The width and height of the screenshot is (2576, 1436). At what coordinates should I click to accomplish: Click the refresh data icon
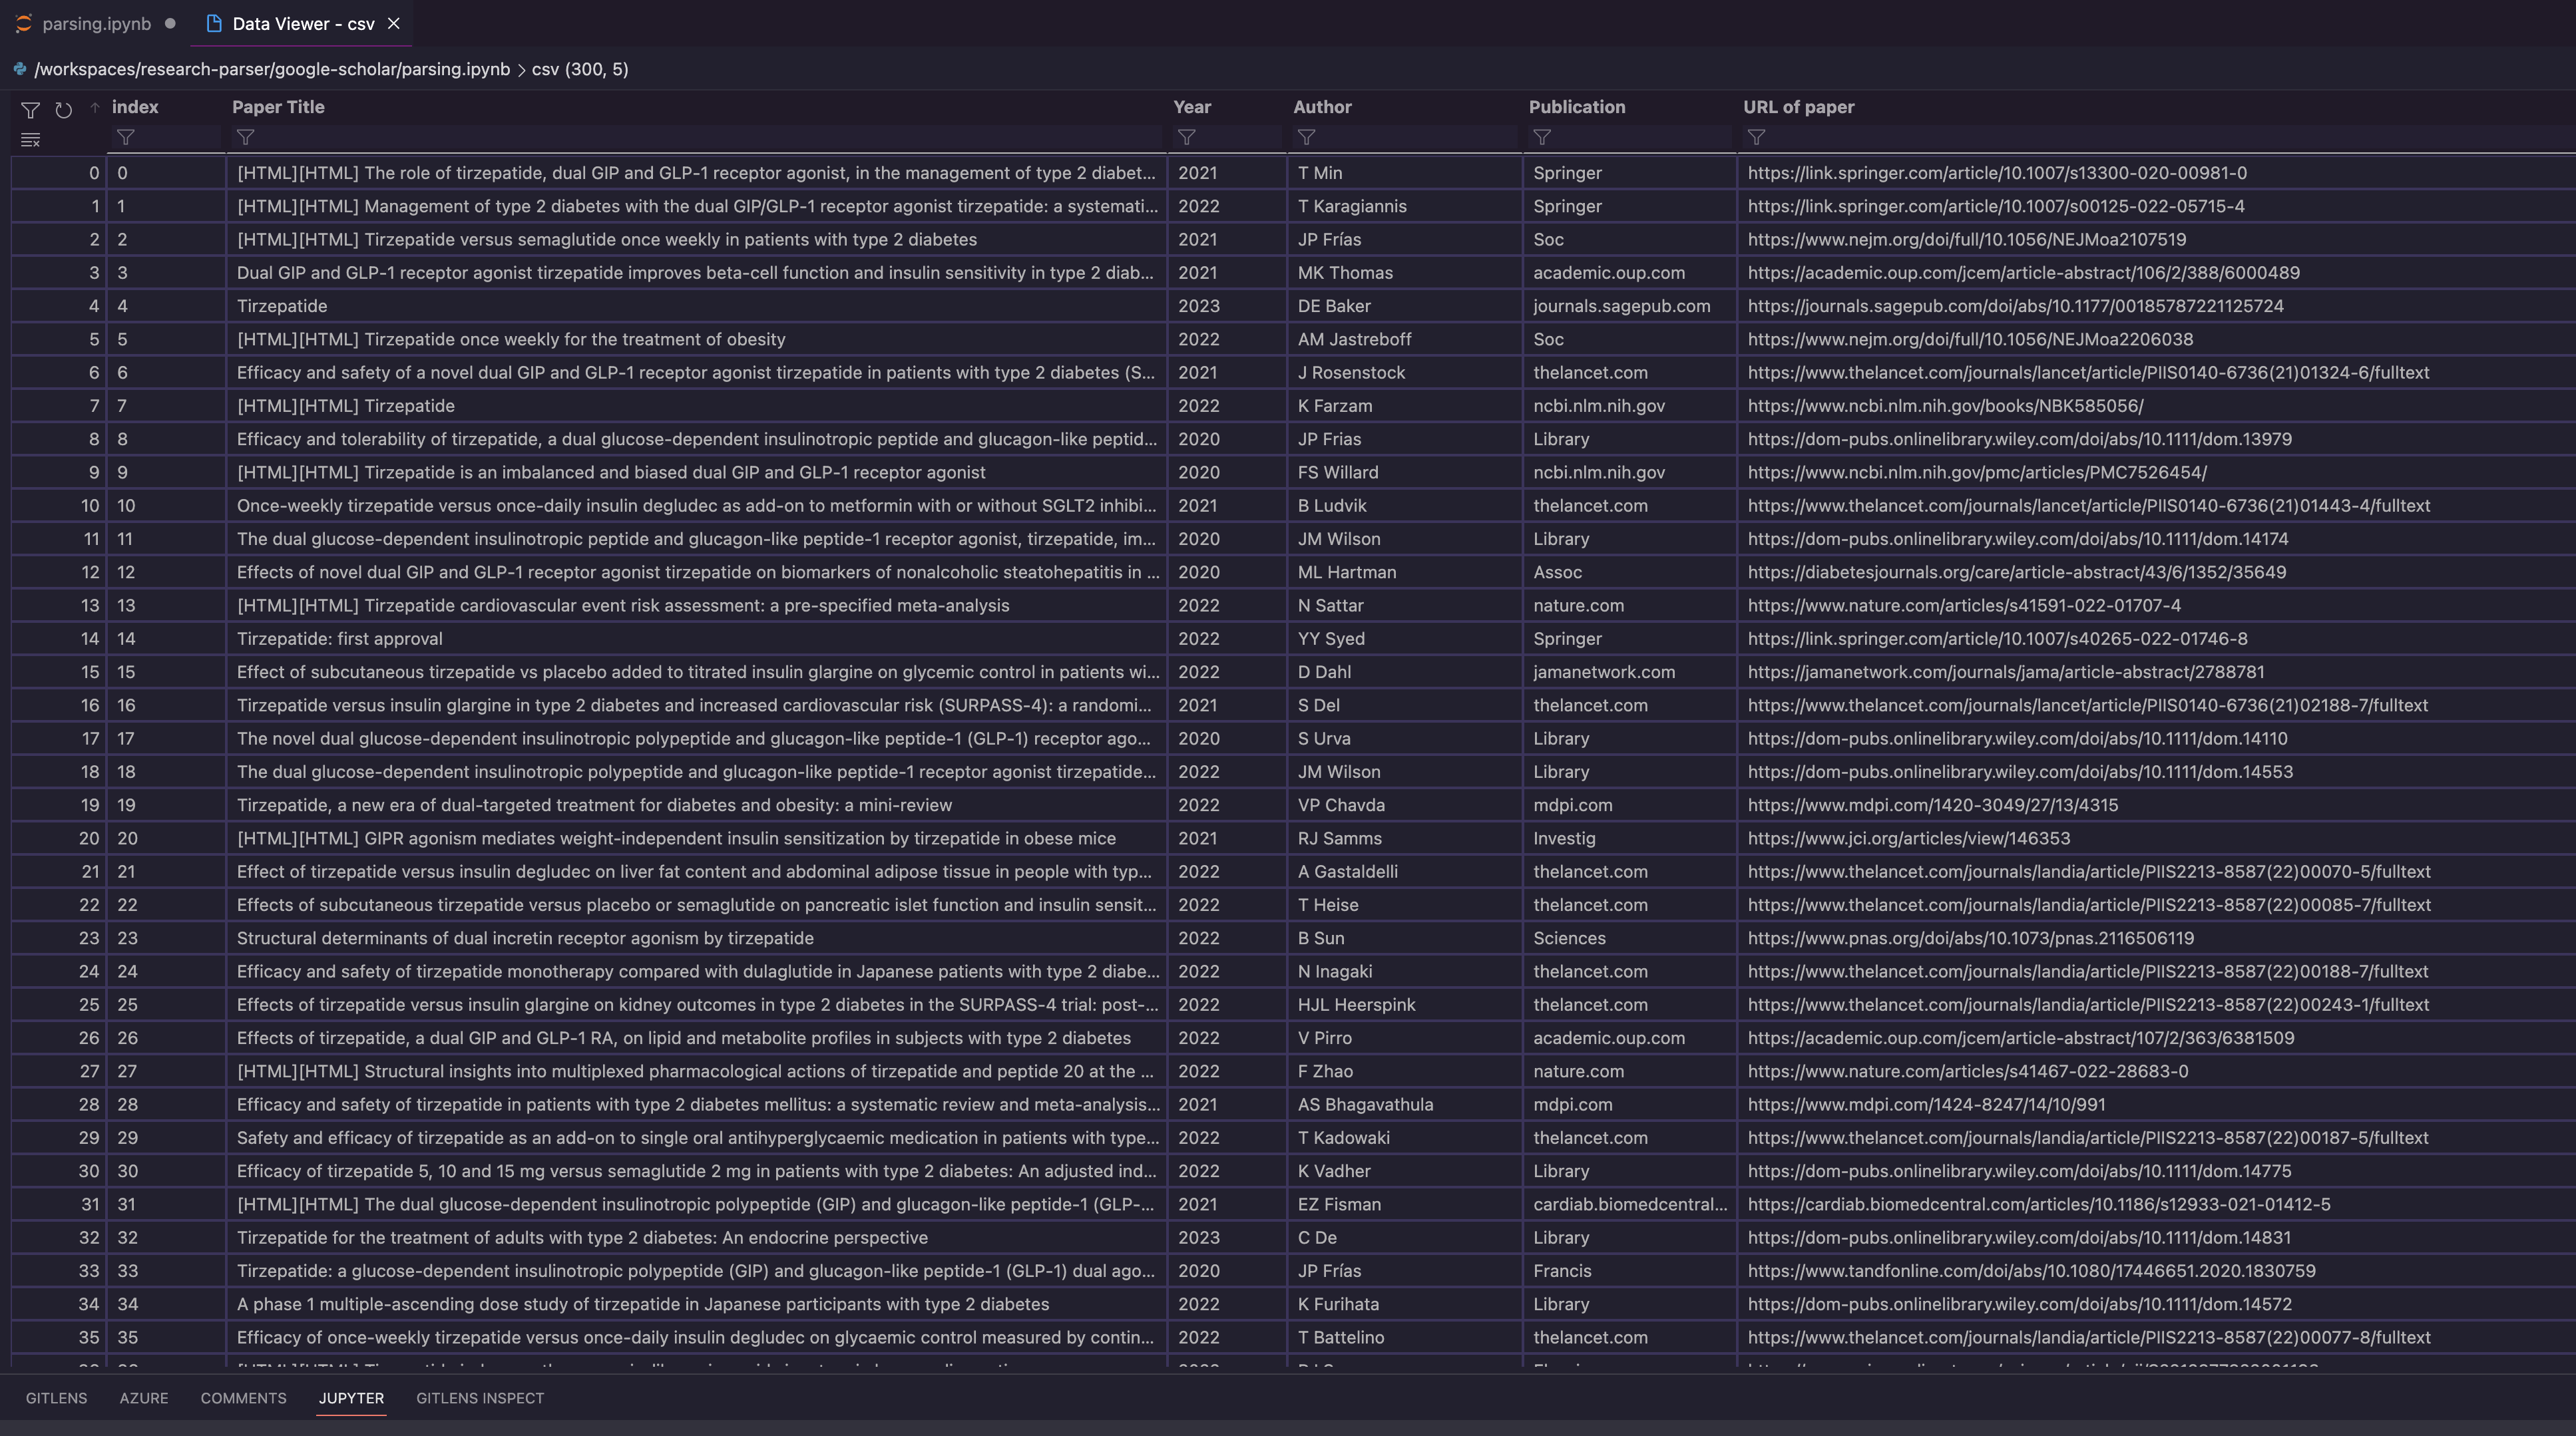tap(63, 110)
